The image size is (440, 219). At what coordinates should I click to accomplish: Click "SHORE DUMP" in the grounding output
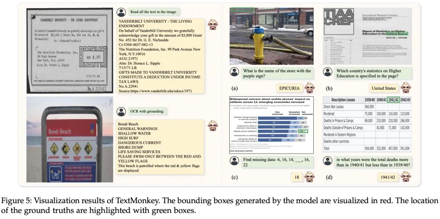pos(130,147)
